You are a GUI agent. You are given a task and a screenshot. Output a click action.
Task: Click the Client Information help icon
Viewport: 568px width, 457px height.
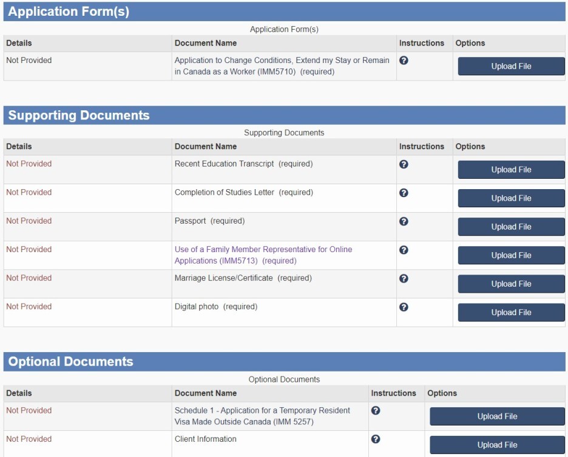(376, 439)
